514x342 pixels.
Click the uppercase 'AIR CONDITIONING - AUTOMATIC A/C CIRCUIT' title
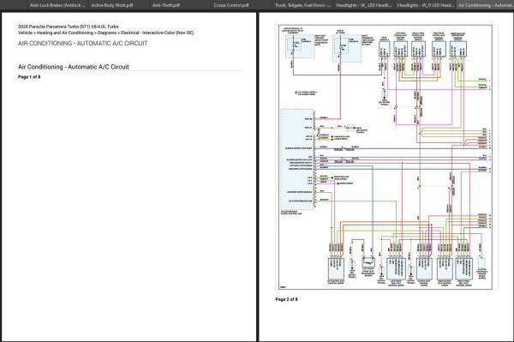pyautogui.click(x=82, y=43)
